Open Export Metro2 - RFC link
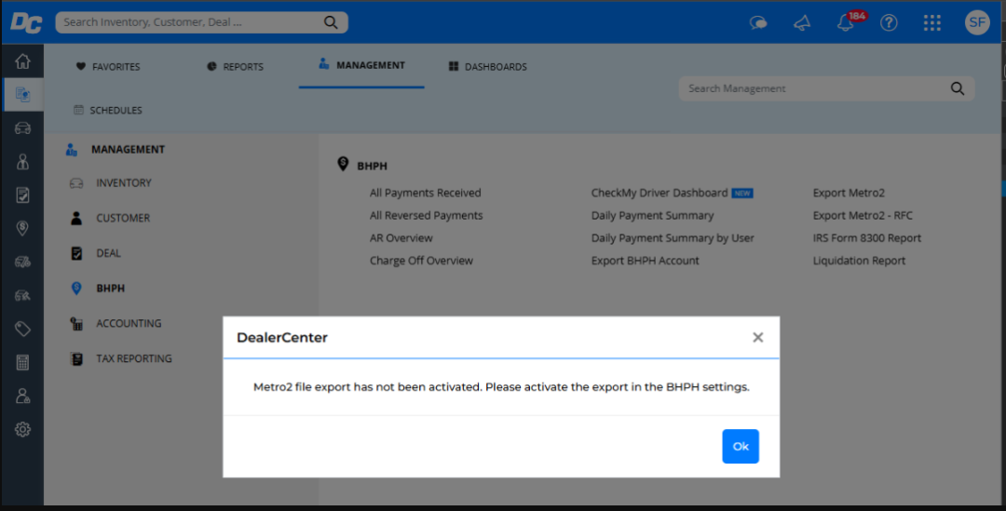This screenshot has width=1006, height=511. pos(863,215)
